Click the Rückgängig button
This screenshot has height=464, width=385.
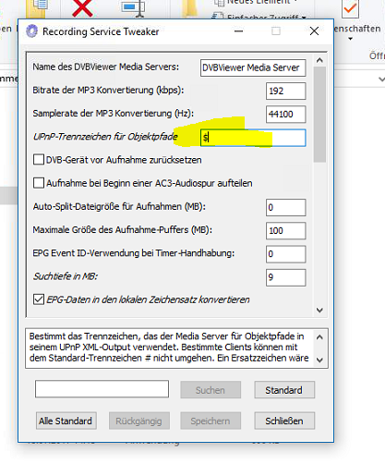pos(139,421)
